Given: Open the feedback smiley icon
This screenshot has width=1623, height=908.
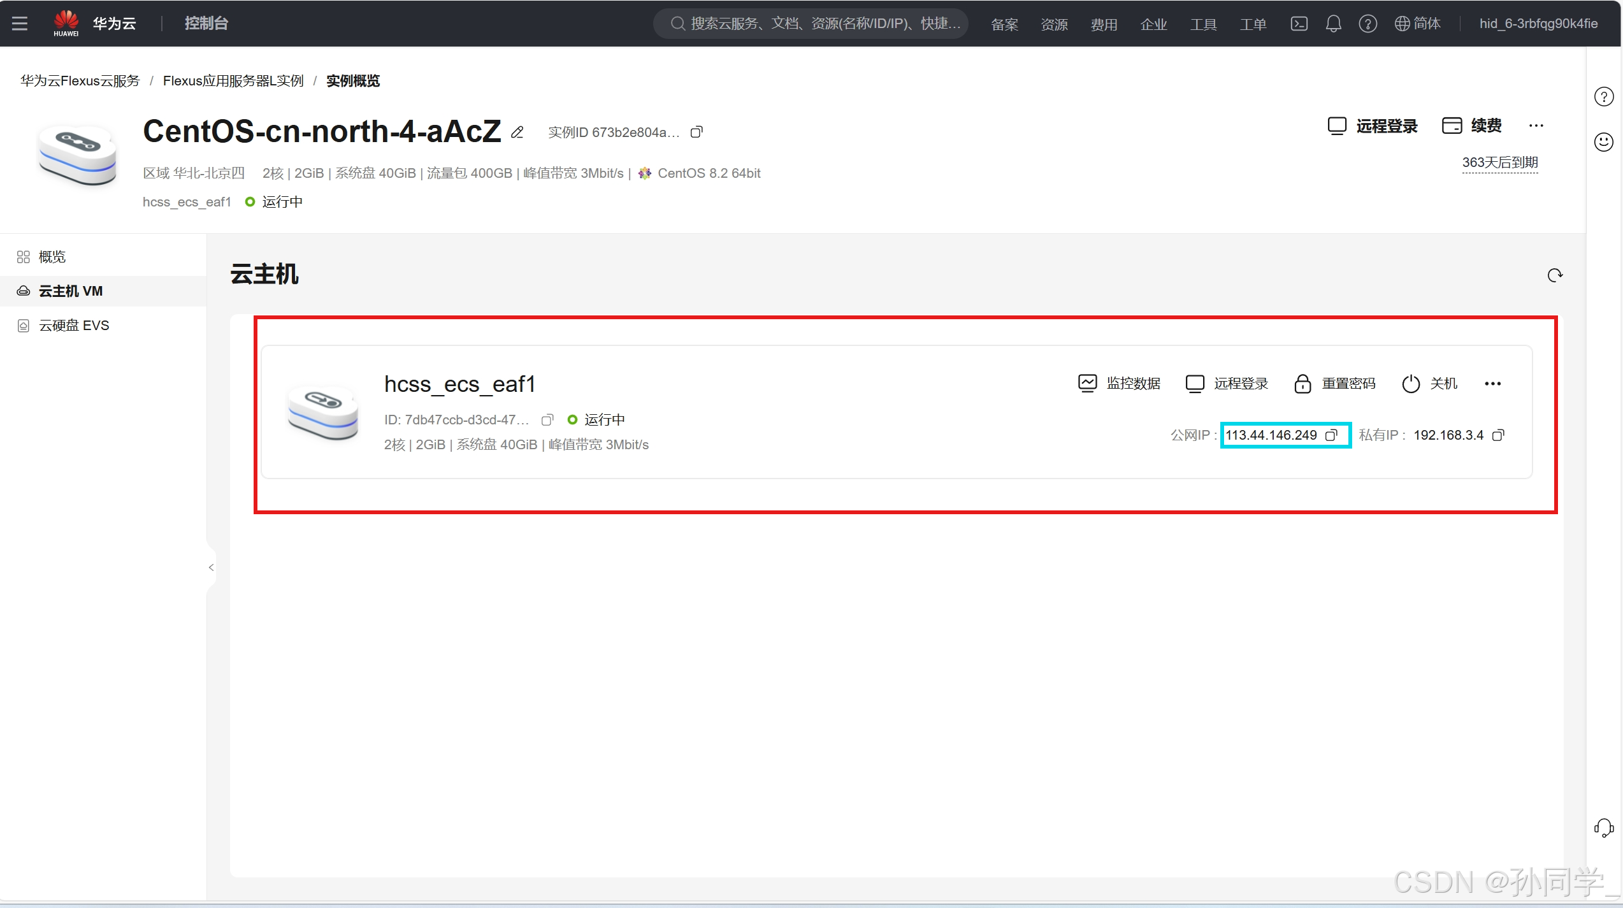Looking at the screenshot, I should [x=1604, y=141].
